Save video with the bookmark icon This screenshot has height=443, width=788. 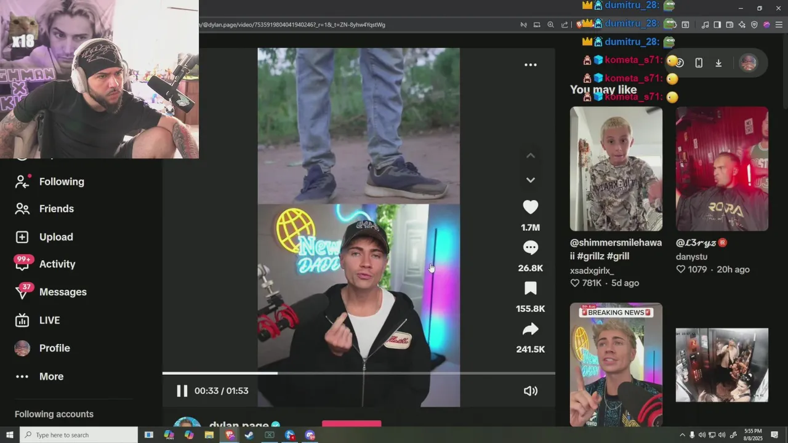pos(530,288)
